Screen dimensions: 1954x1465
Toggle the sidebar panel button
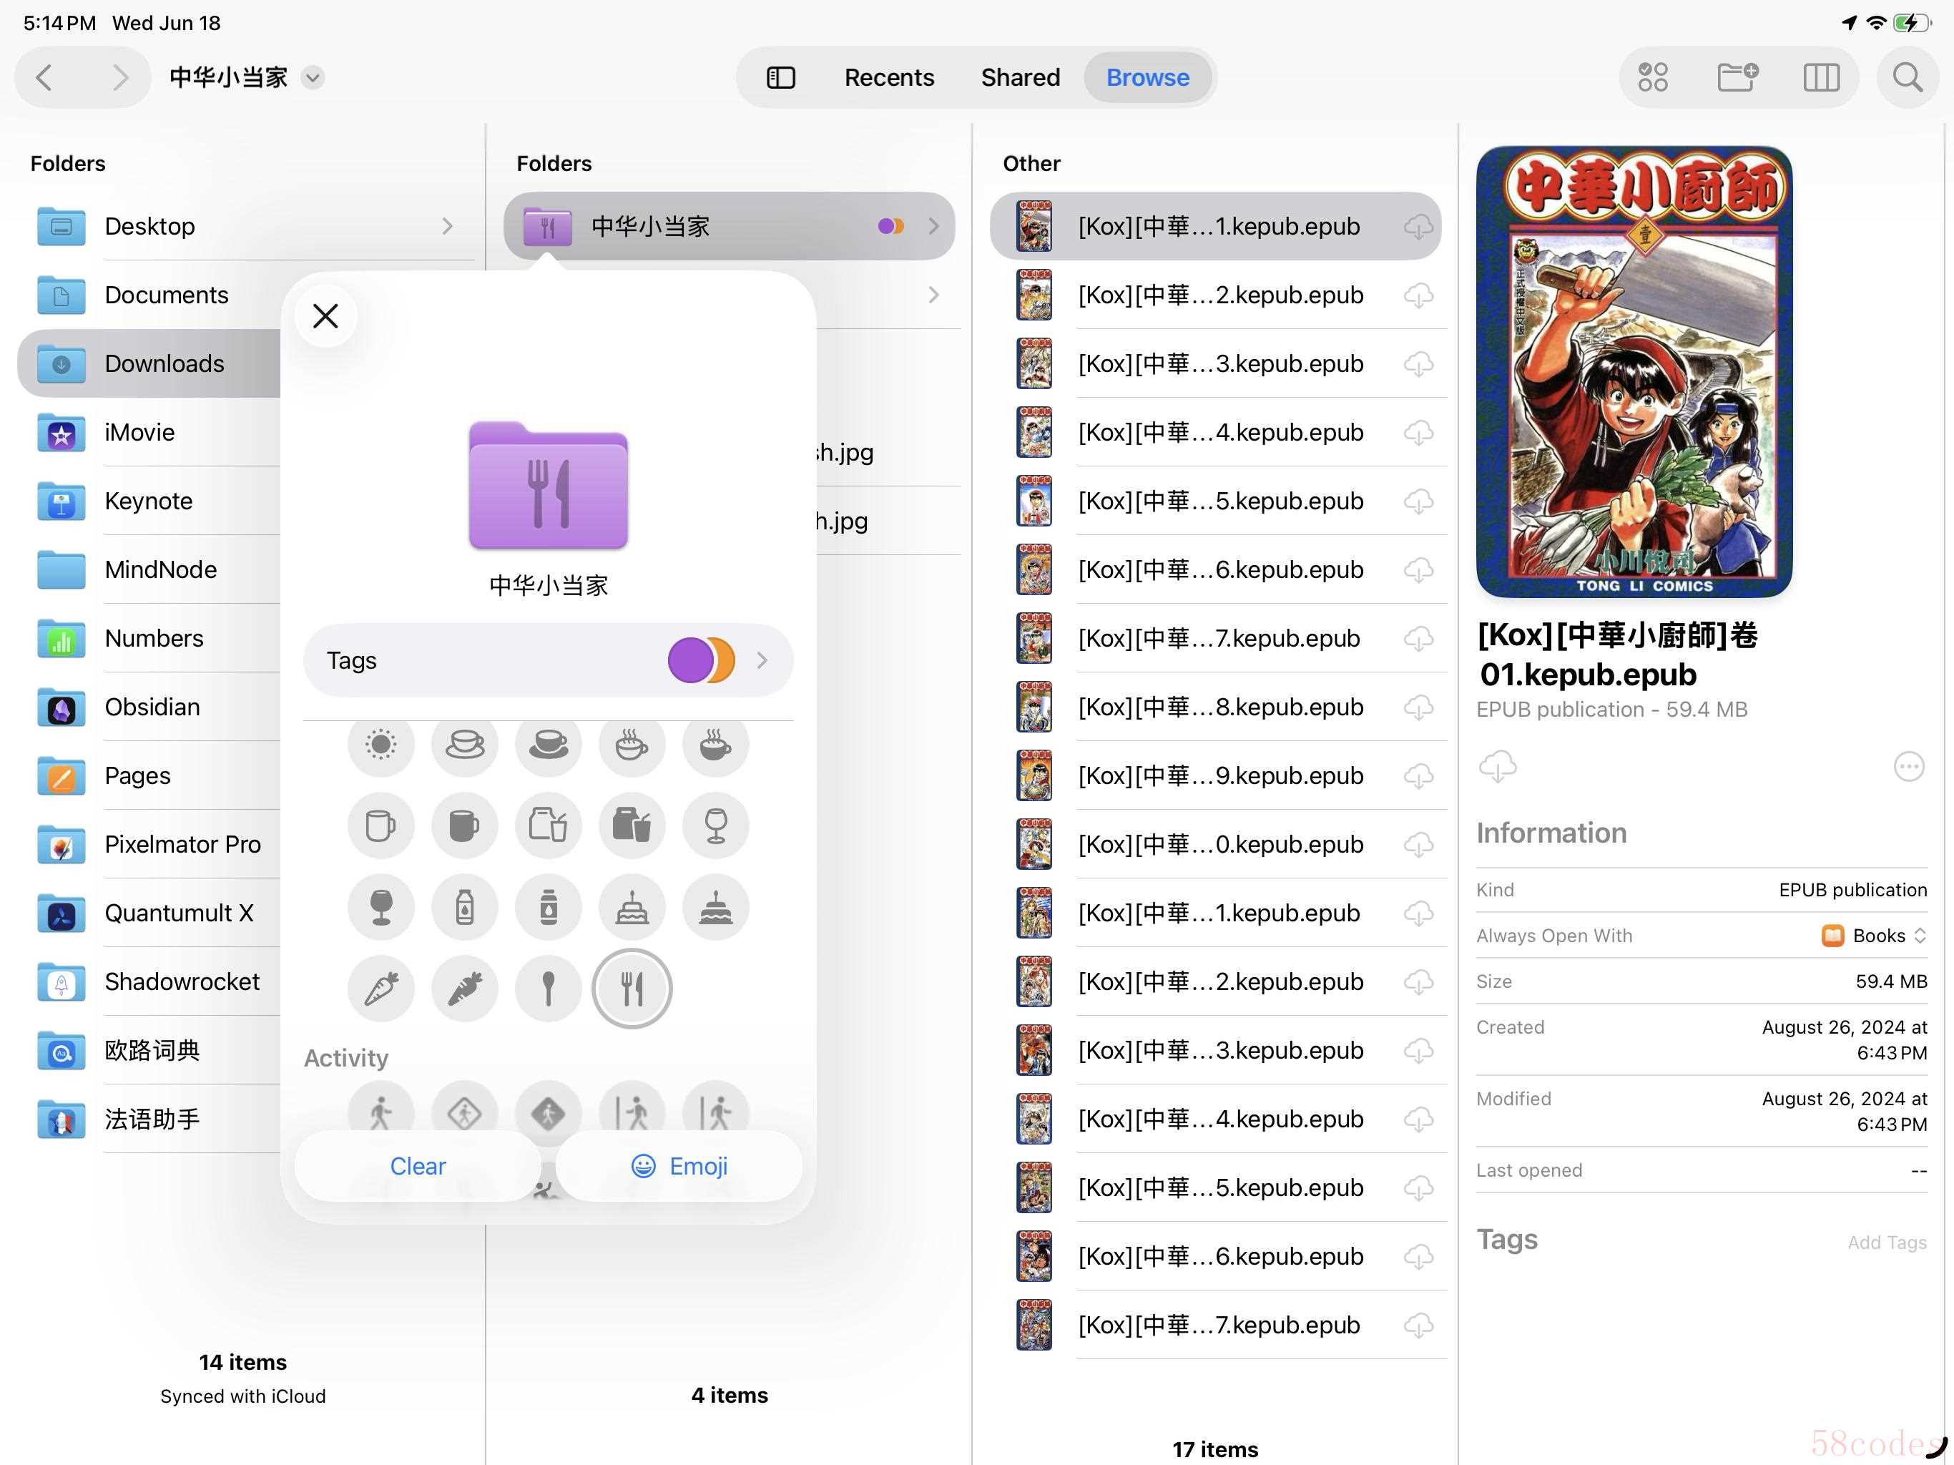781,78
